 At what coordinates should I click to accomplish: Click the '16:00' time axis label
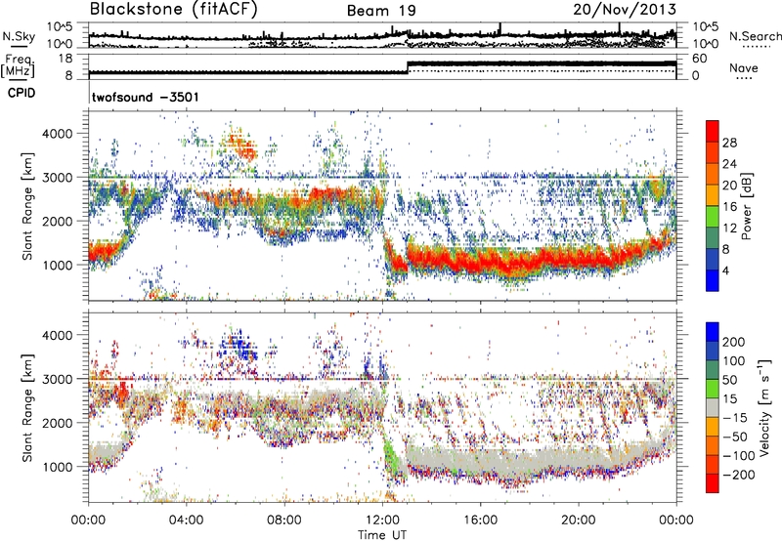pos(480,520)
